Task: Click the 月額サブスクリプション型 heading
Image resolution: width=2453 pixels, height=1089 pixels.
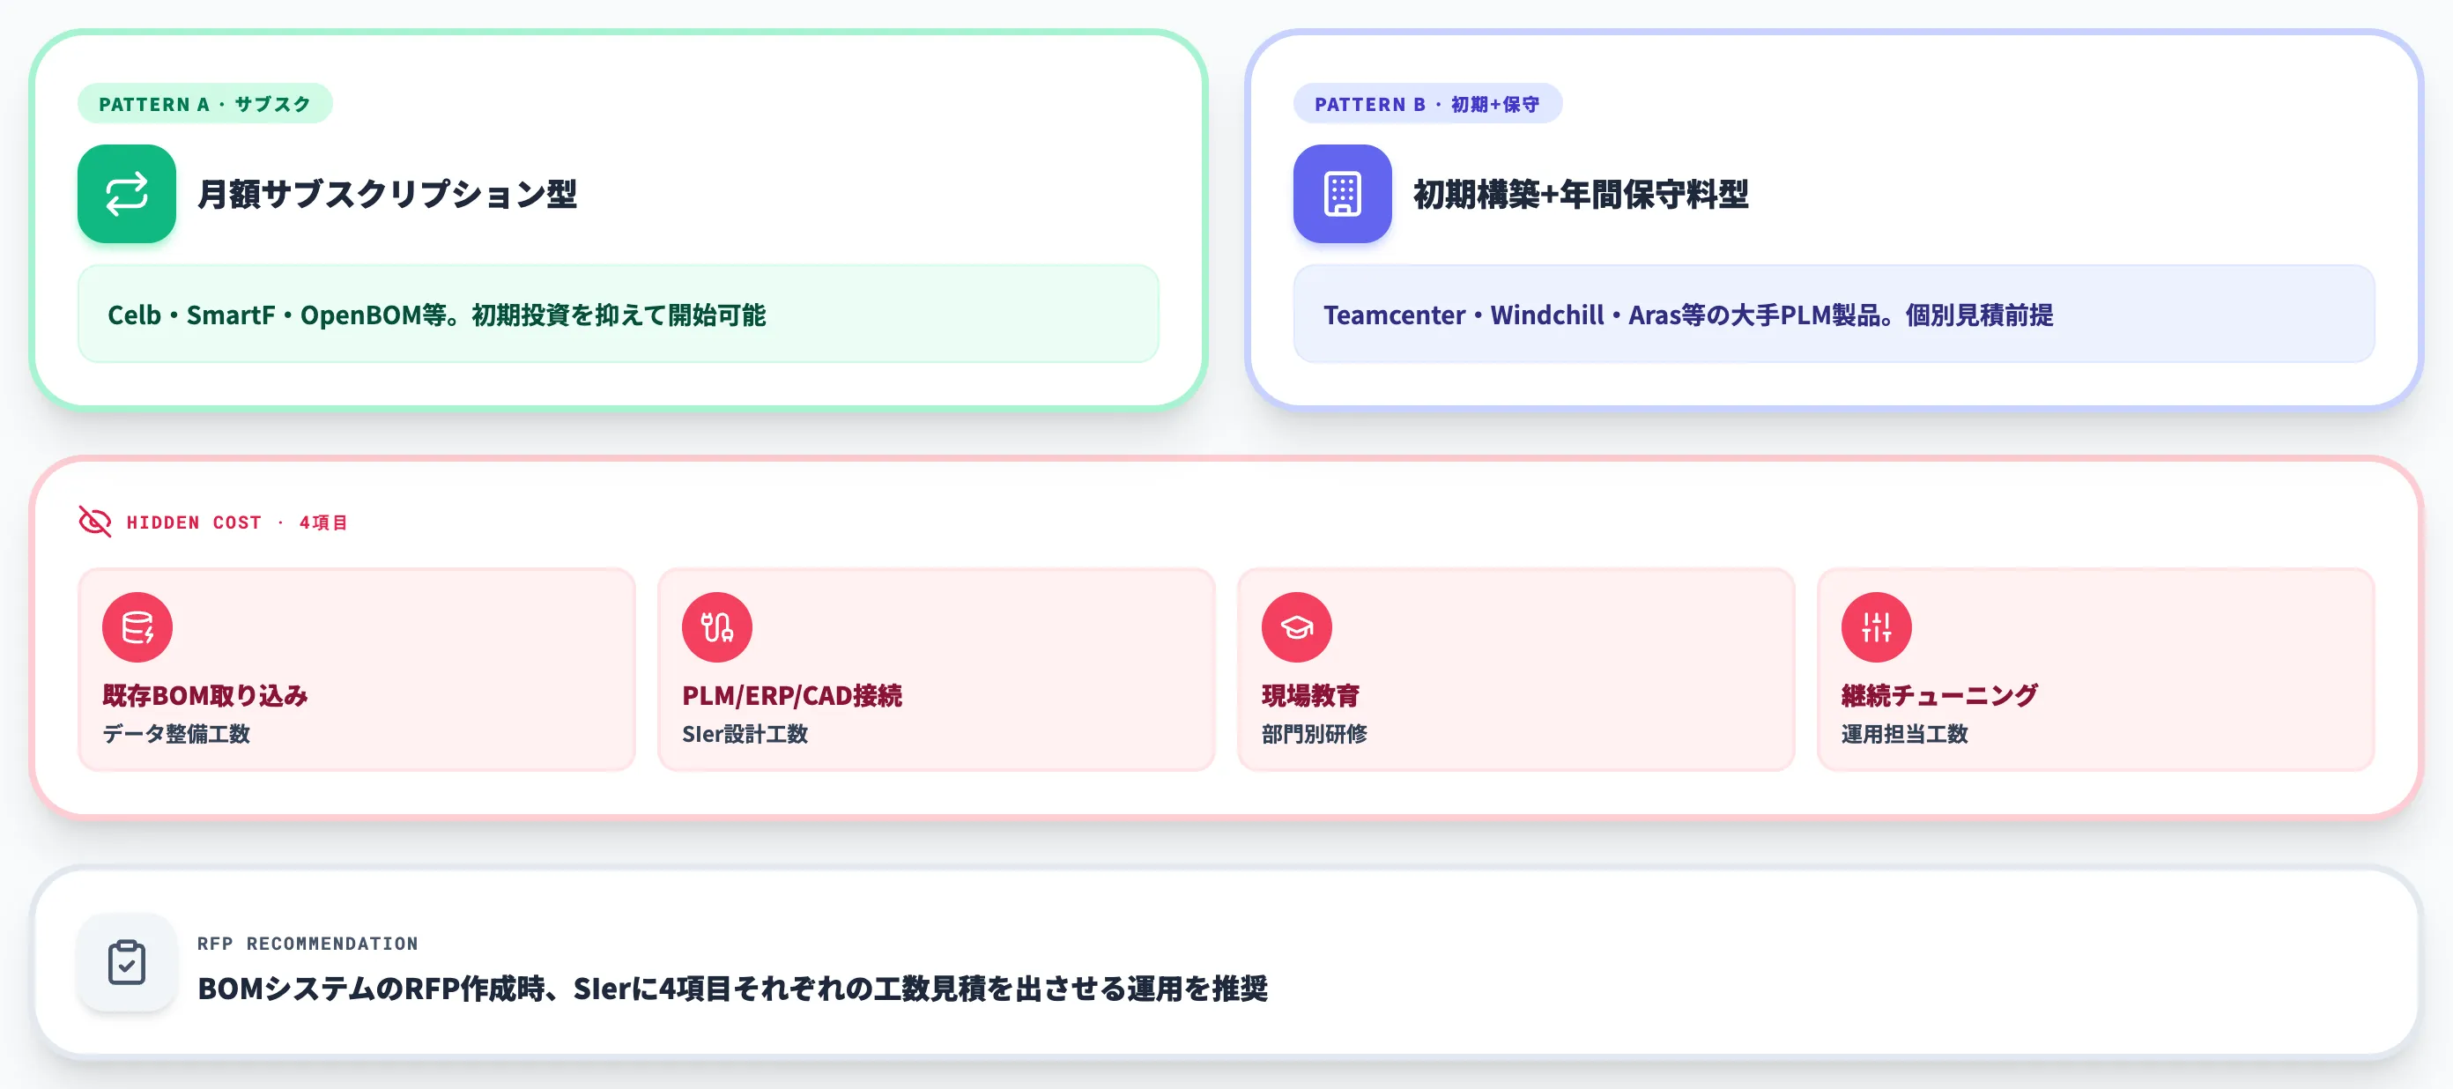Action: [x=387, y=194]
